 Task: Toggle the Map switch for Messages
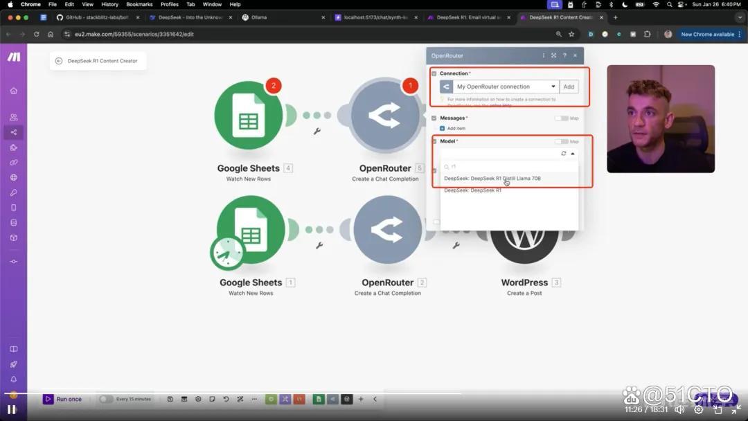tap(561, 118)
